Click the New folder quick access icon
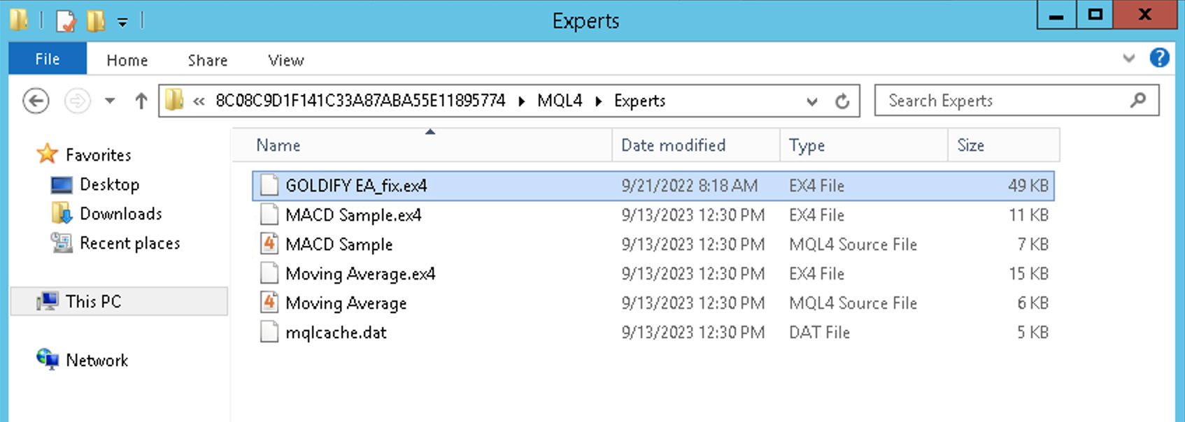 click(95, 21)
